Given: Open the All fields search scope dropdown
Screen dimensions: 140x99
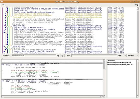Looking at the screenshot, I should pos(133,56).
